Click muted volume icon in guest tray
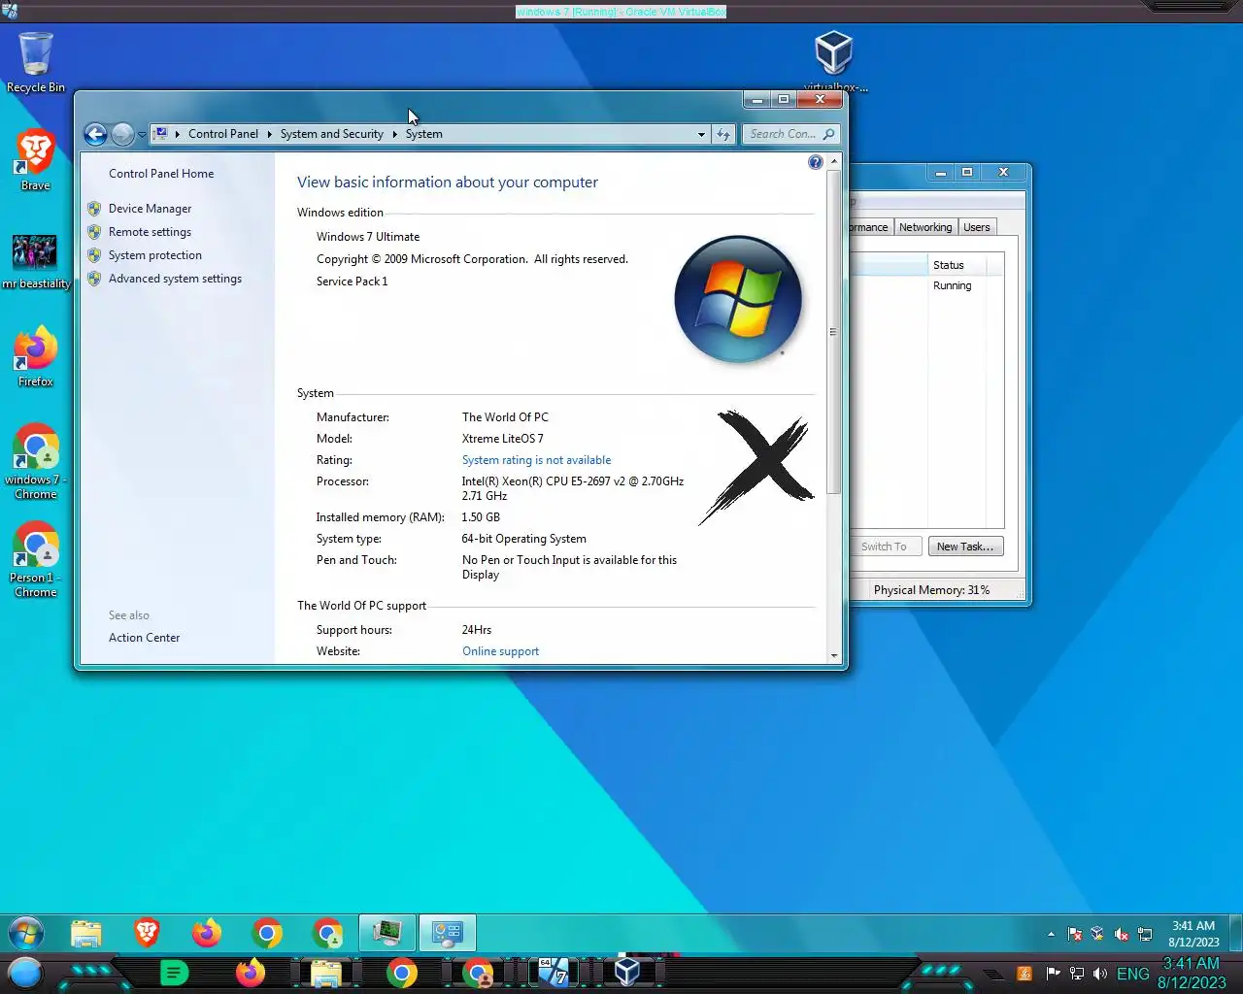Image resolution: width=1243 pixels, height=994 pixels. pos(1122,935)
